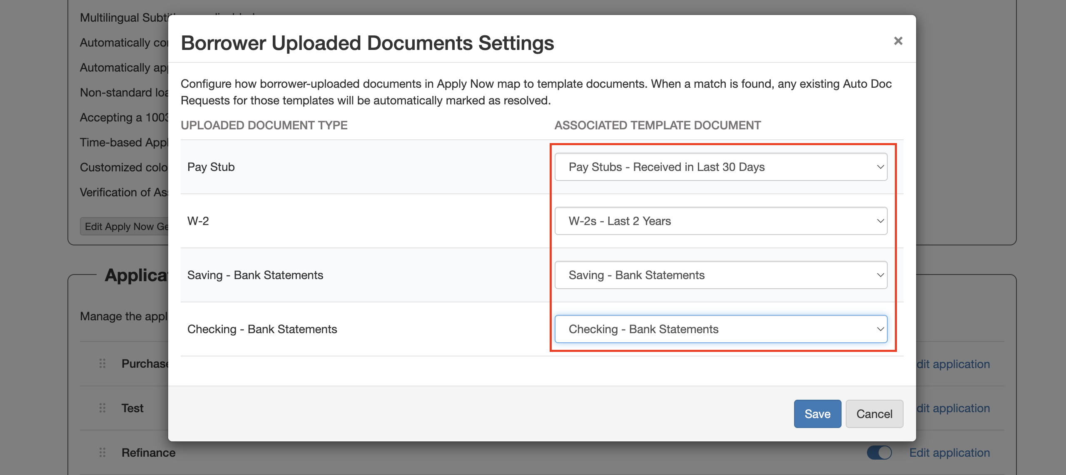Click the blue Save button

[817, 414]
